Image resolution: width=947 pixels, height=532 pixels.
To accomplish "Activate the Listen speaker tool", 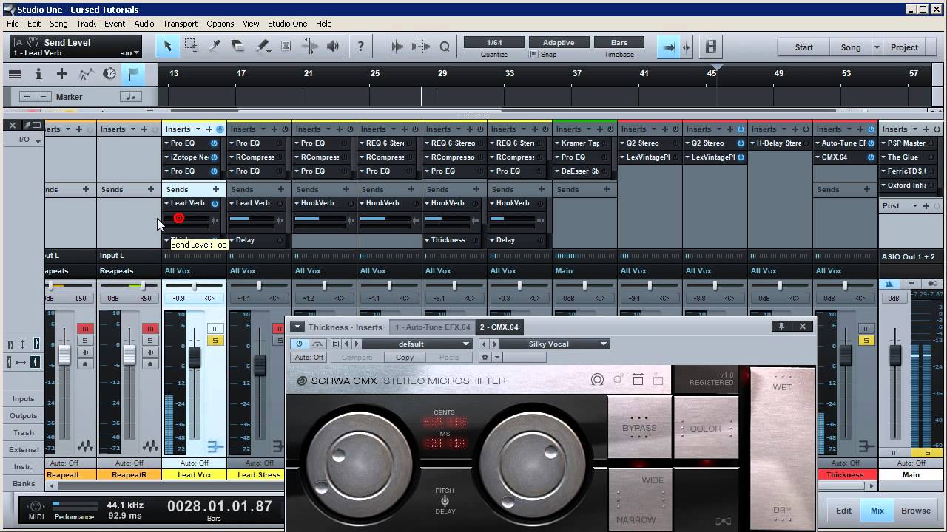I will tap(333, 47).
